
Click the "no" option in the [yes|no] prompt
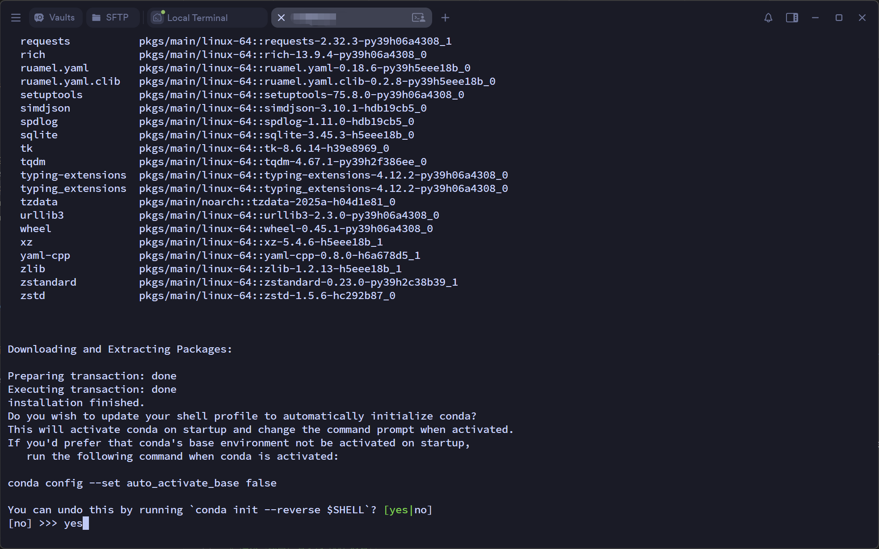tap(421, 510)
